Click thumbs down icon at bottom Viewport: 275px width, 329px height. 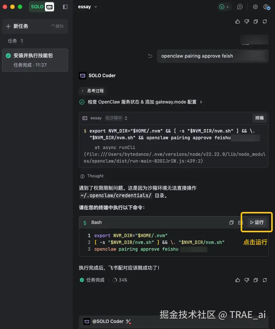(x=247, y=280)
